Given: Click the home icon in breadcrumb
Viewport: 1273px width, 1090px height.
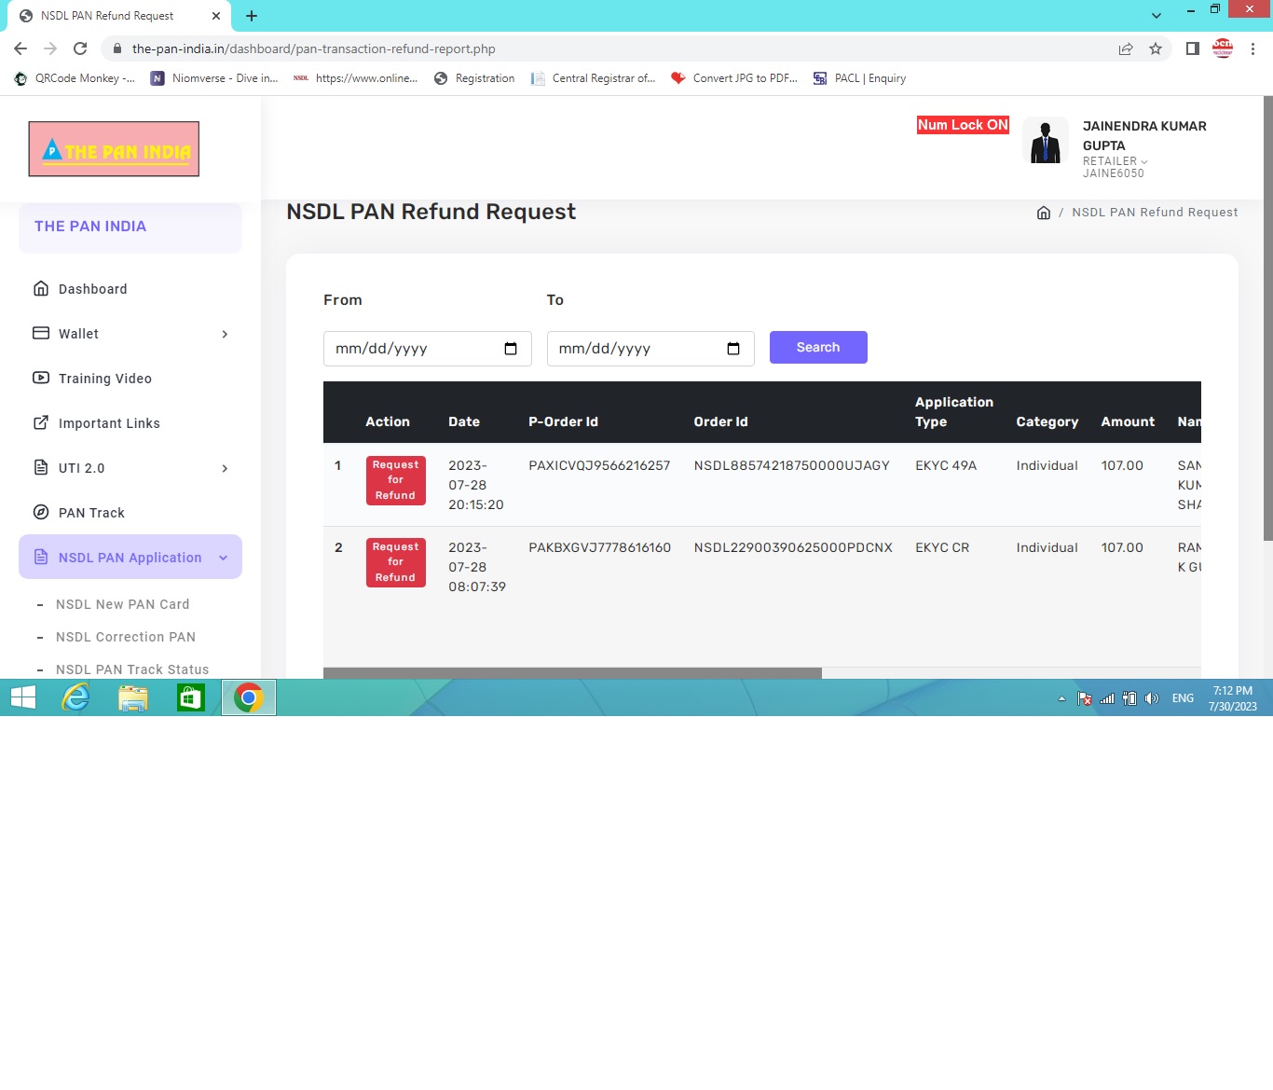Looking at the screenshot, I should [x=1043, y=213].
